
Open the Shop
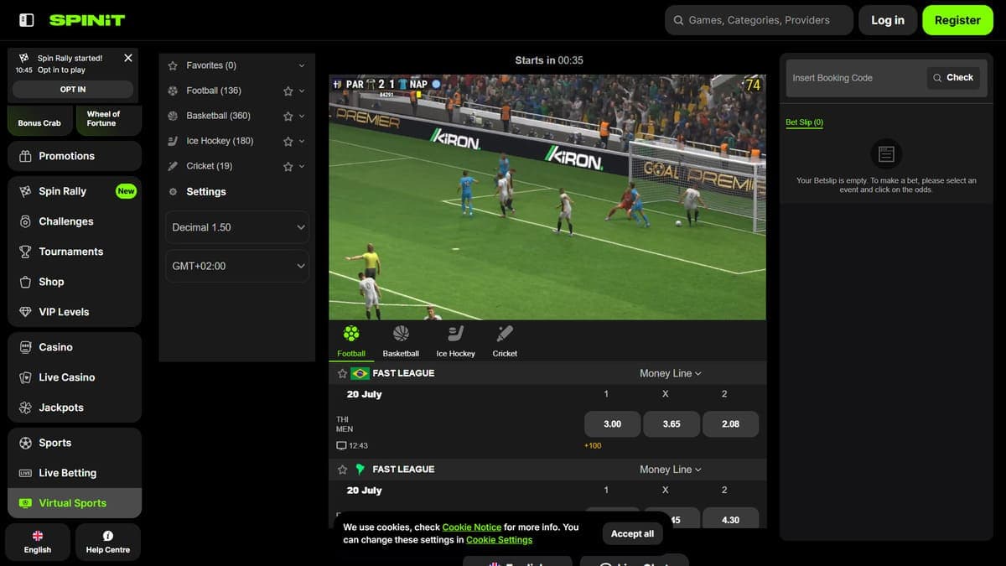(75, 282)
